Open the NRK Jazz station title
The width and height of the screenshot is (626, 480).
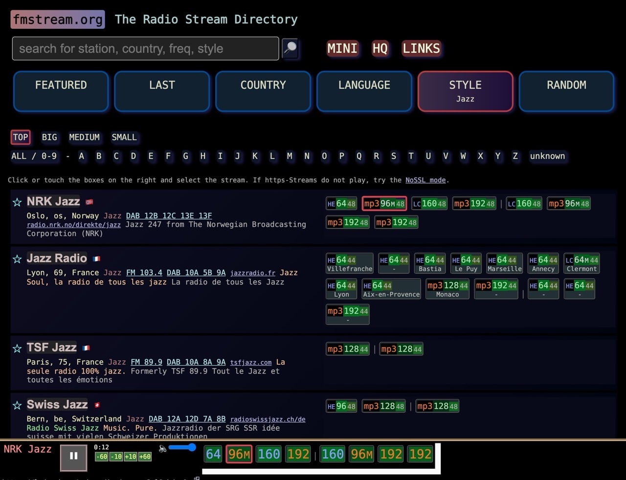(53, 201)
